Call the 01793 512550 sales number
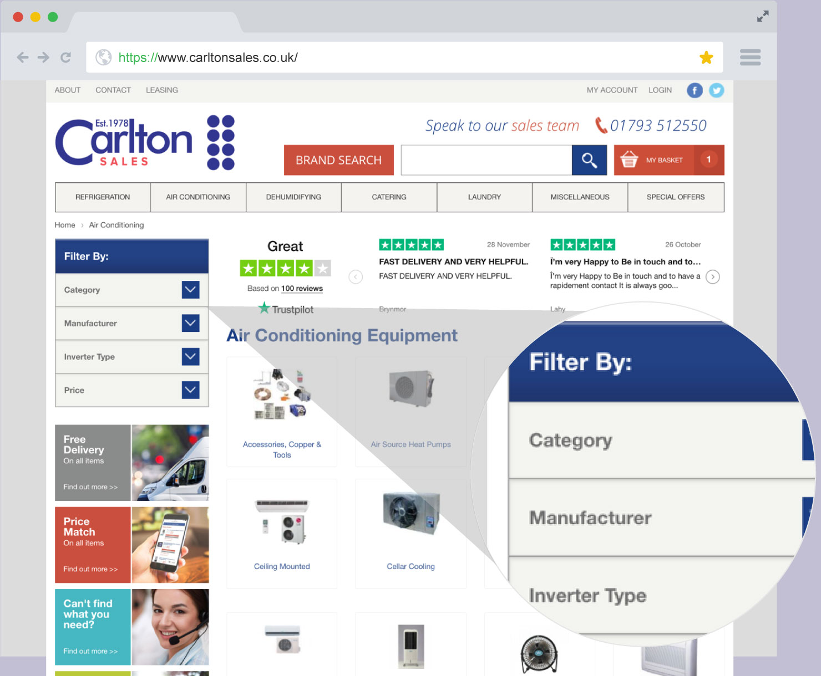 pyautogui.click(x=658, y=126)
